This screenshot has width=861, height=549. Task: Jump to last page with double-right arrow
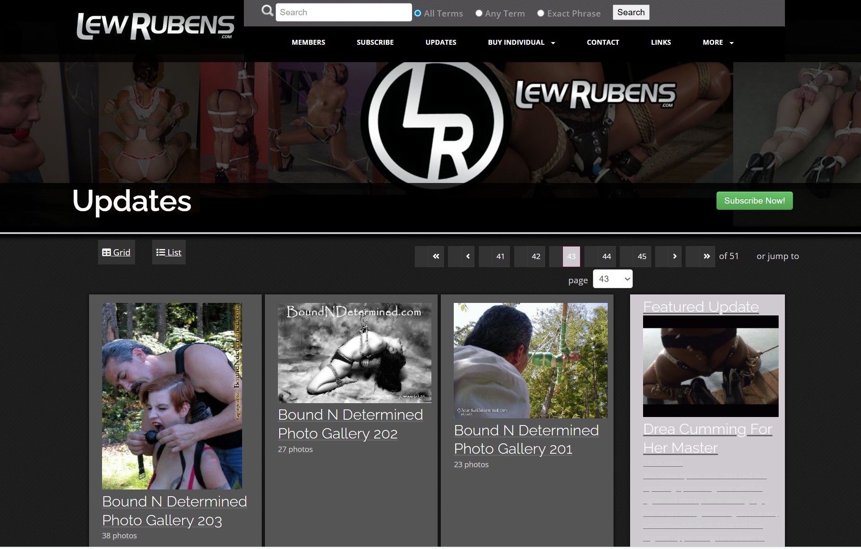click(706, 256)
